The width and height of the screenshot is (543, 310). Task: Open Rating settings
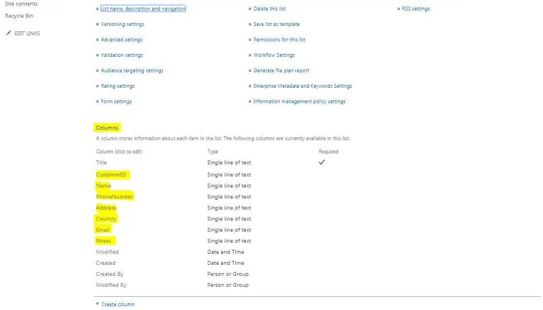[118, 86]
